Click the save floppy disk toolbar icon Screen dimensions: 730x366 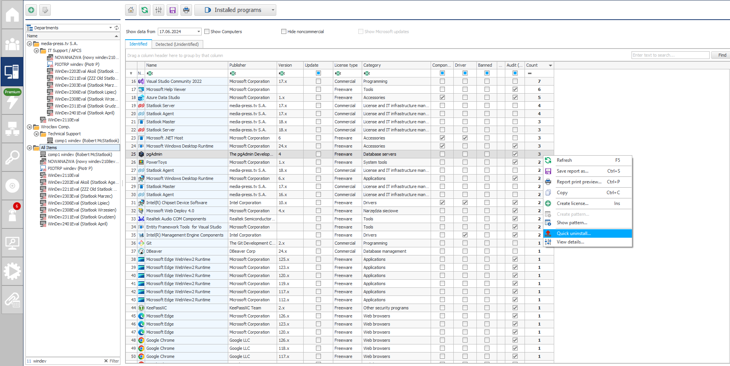tap(172, 10)
